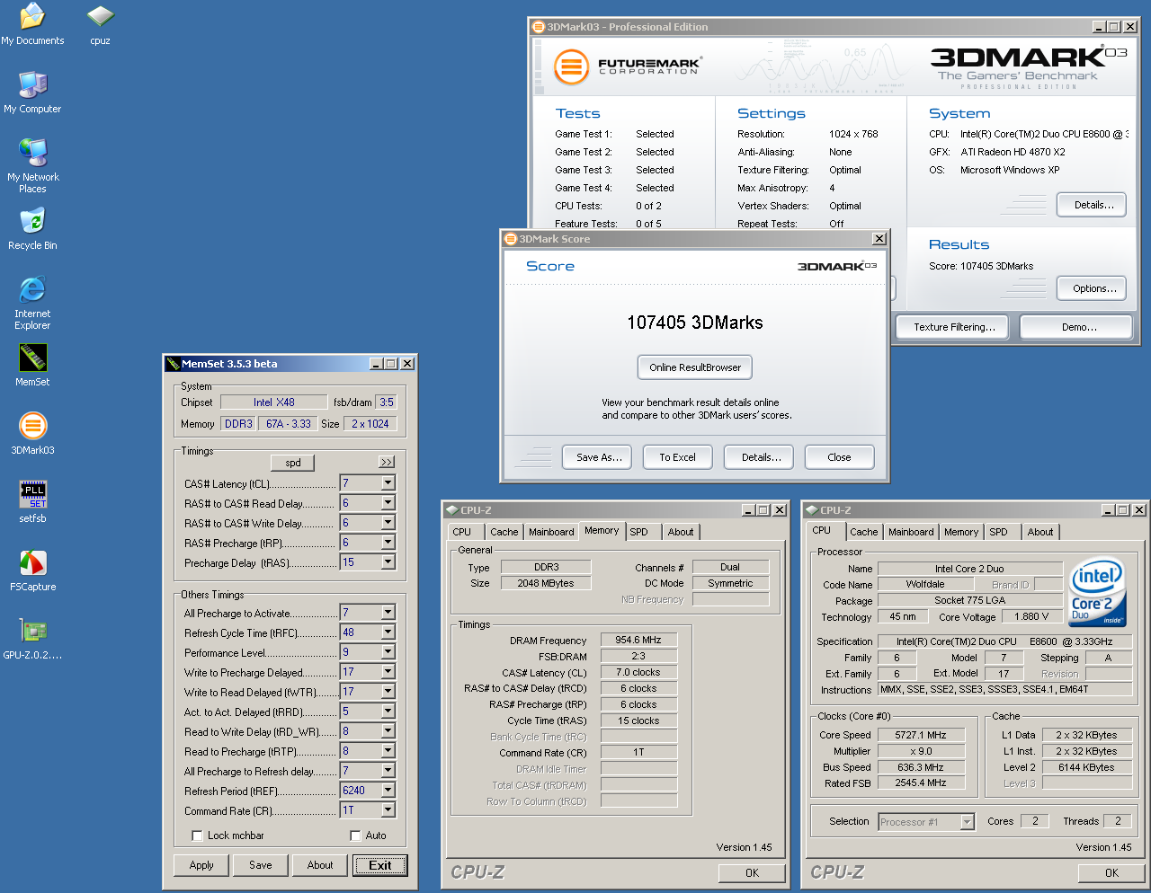Open the Performance Level dropdown
The image size is (1151, 893).
pyautogui.click(x=388, y=652)
